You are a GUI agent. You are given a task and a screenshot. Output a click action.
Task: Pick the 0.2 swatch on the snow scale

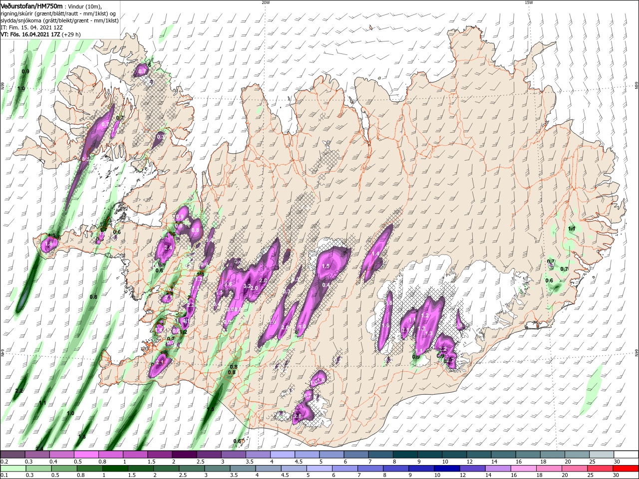13,455
